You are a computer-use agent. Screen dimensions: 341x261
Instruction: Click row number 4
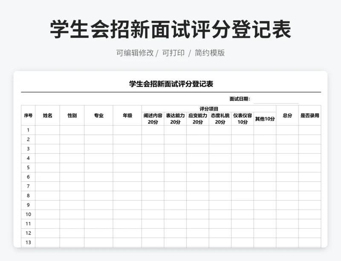click(28, 158)
